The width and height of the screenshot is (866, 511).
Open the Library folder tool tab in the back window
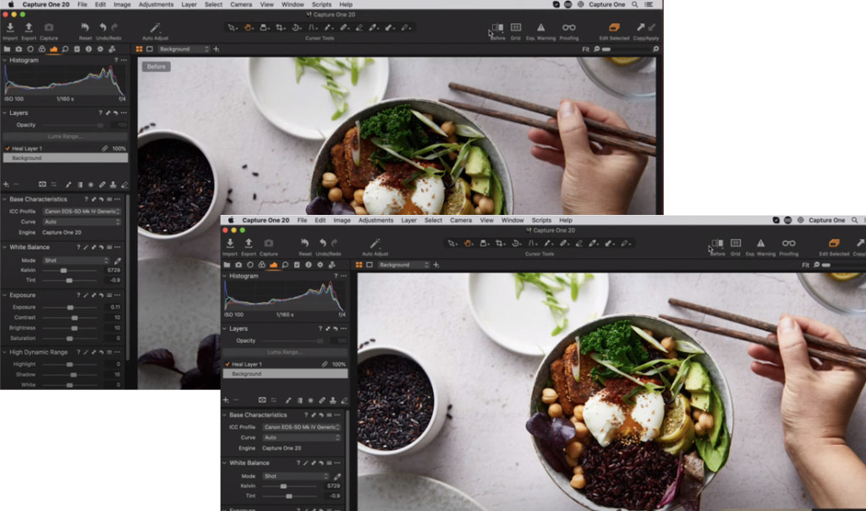(7, 49)
